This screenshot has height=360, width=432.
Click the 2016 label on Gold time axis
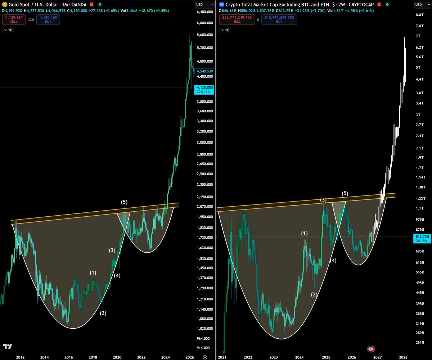[69, 357]
